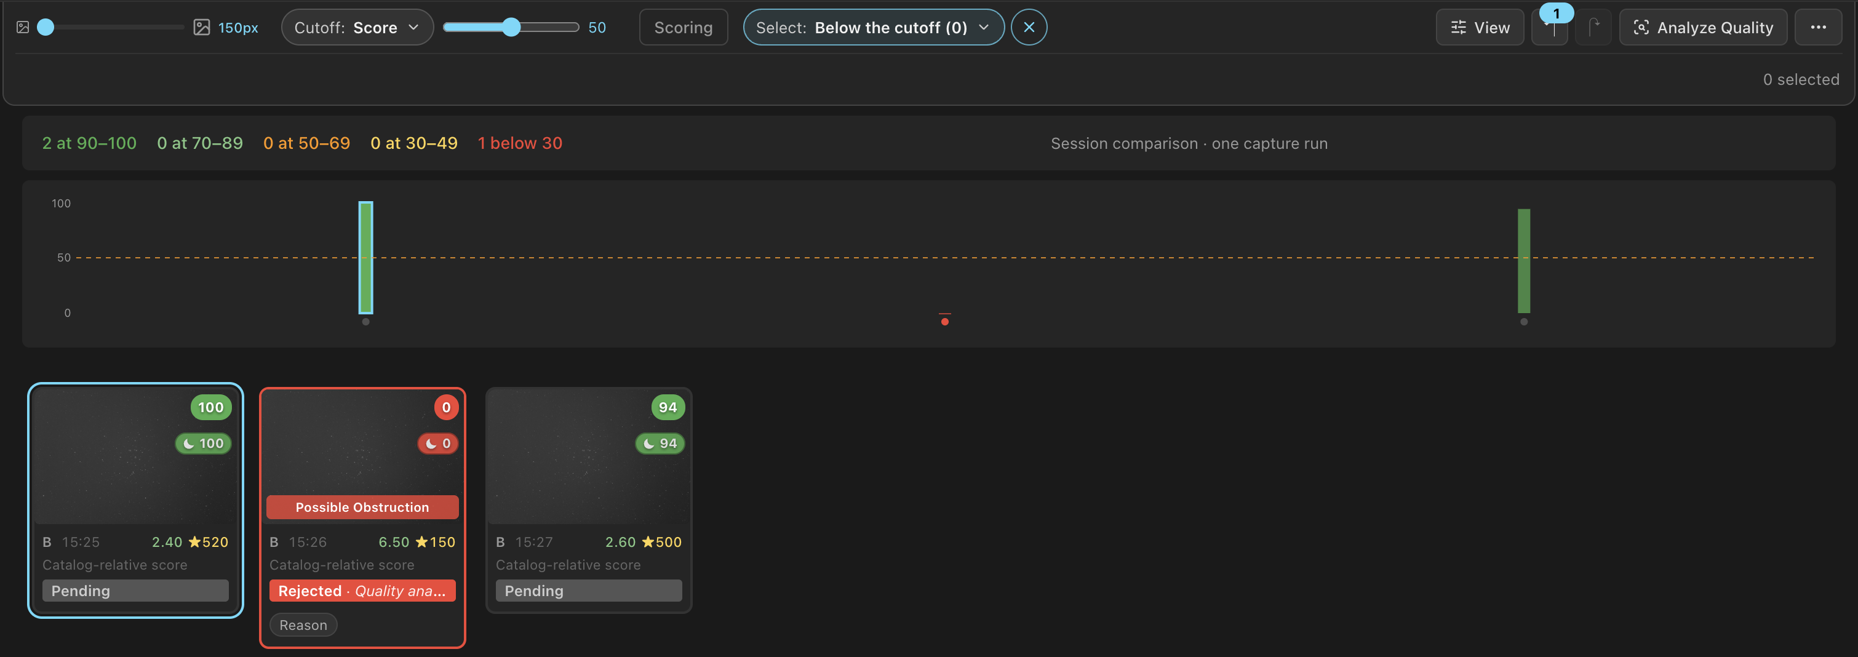Click the Scoring button

pyautogui.click(x=683, y=28)
